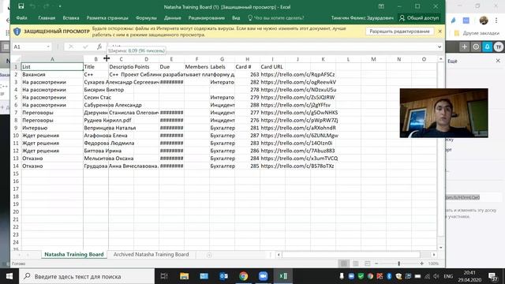Screen dimensions: 505x284
Task: Close the Еще side panel in browser
Action: (x=498, y=61)
